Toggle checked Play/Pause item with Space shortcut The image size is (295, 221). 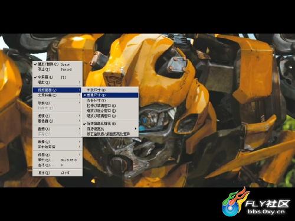57,64
